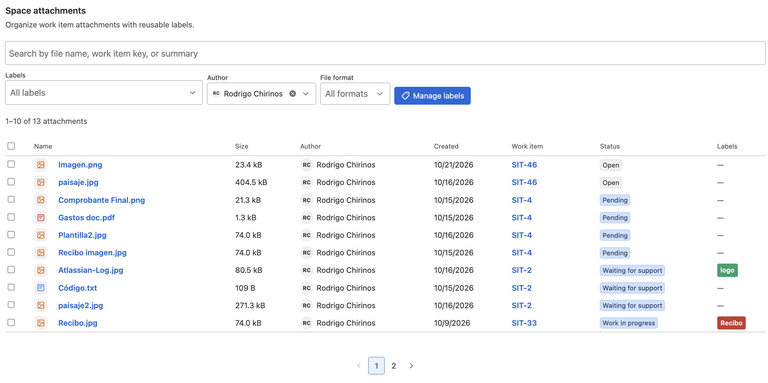Click the Name column header
Image resolution: width=768 pixels, height=383 pixels.
coord(43,146)
